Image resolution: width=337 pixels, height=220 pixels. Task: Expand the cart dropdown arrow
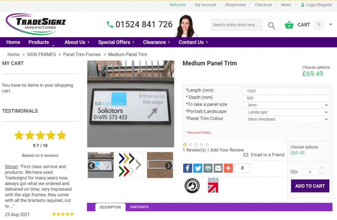pyautogui.click(x=331, y=24)
